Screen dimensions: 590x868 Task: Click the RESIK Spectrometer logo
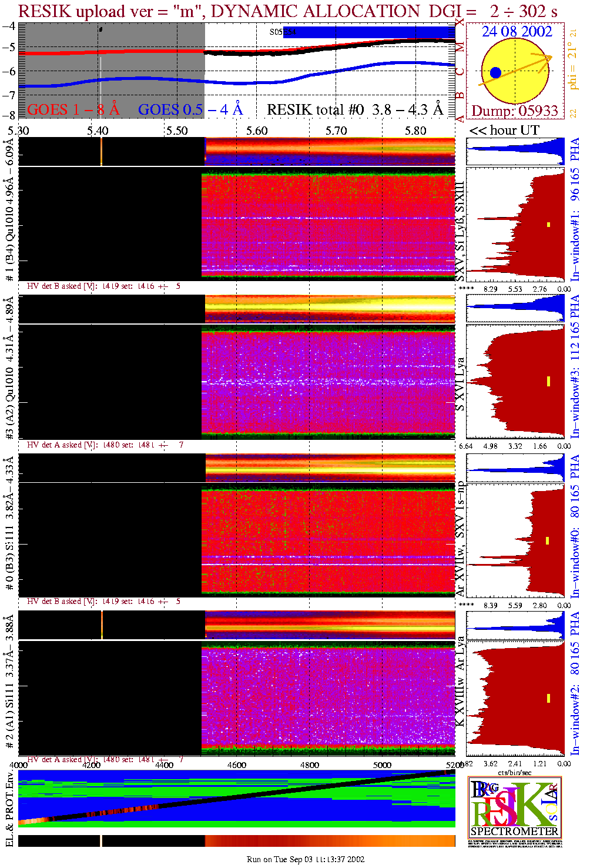[x=514, y=807]
